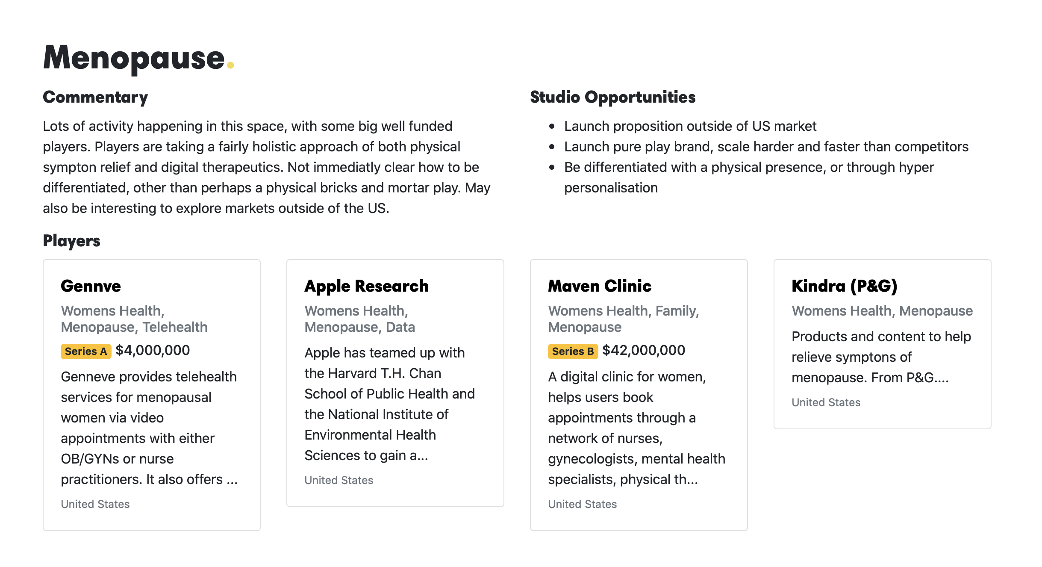Screen dimensions: 1042x567
Task: Click the Genneve telehealth description text
Action: tap(149, 428)
